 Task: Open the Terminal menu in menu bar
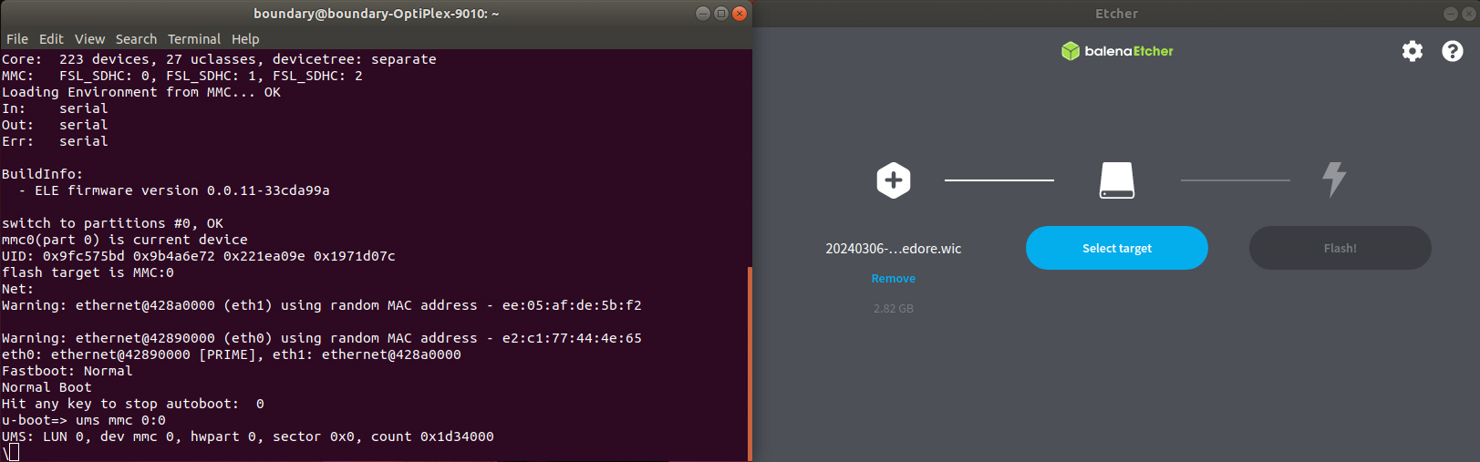194,39
